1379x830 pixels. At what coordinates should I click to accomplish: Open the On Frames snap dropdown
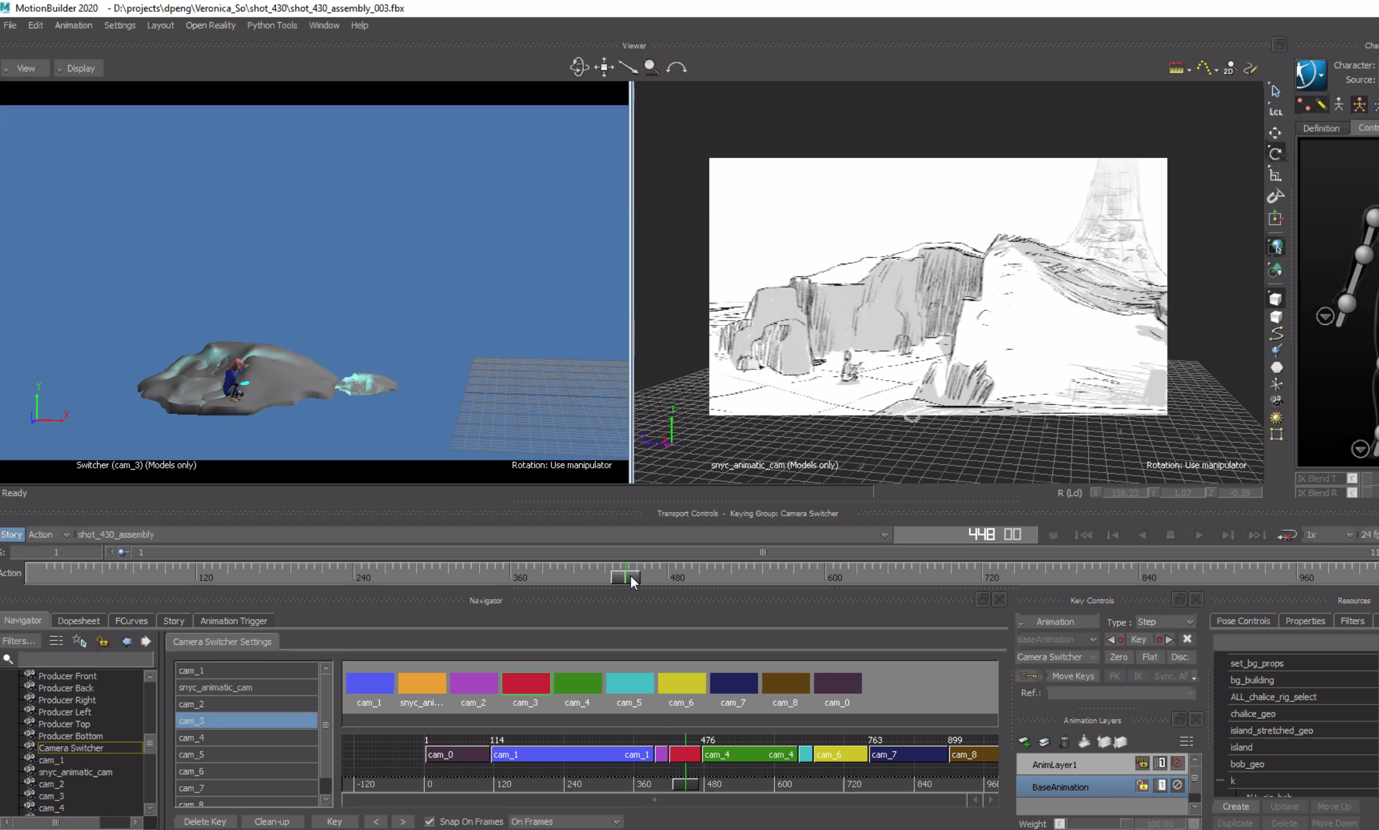[565, 822]
